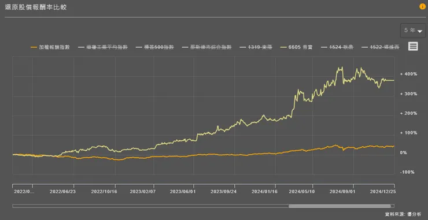This screenshot has height=220, width=428.
Task: Click the date 2024/01/16 axis label
Action: (x=264, y=192)
